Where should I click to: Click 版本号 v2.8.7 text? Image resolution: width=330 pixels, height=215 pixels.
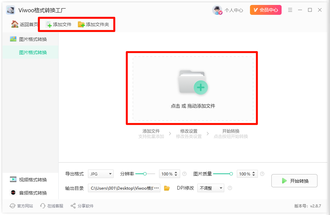click(308, 206)
